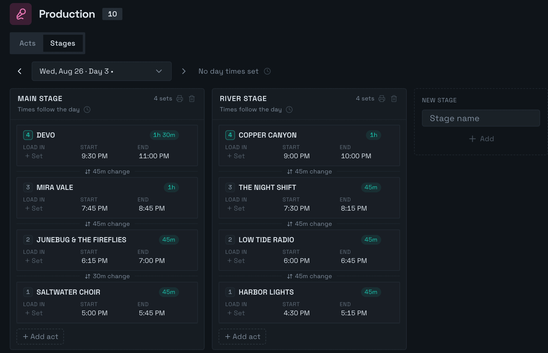Add an act to River Stage
Image resolution: width=548 pixels, height=353 pixels.
[242, 337]
